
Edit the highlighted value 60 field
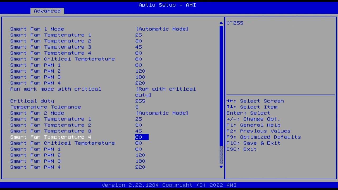tap(142, 137)
